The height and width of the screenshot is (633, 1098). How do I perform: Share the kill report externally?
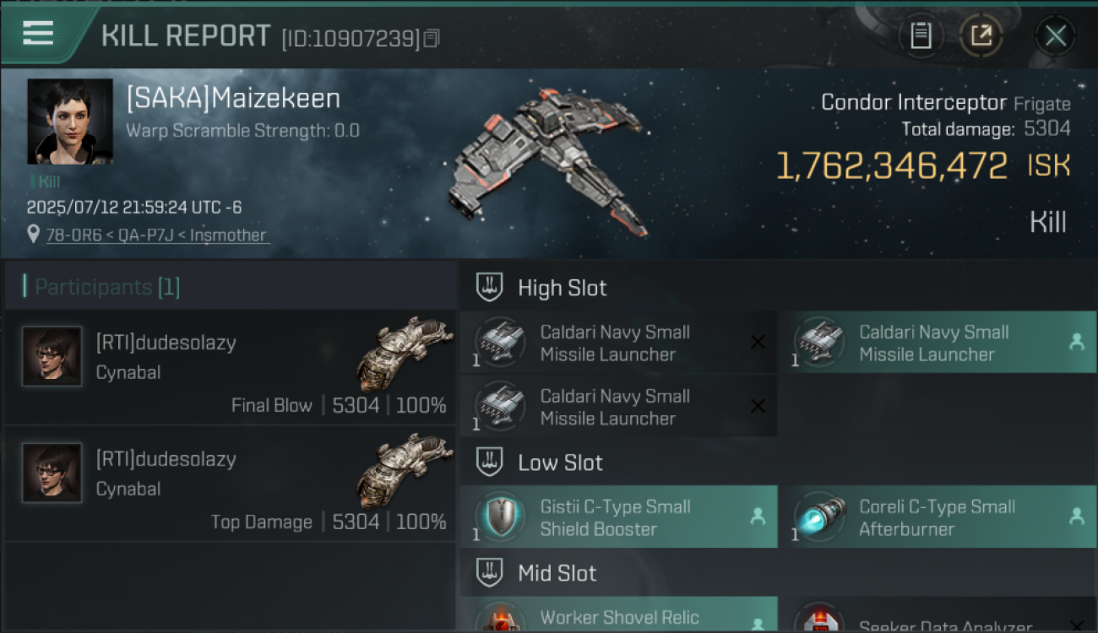coord(981,35)
